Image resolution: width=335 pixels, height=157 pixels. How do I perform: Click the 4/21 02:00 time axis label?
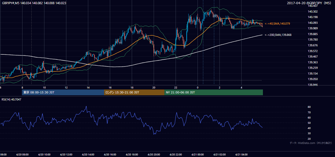point(219,155)
